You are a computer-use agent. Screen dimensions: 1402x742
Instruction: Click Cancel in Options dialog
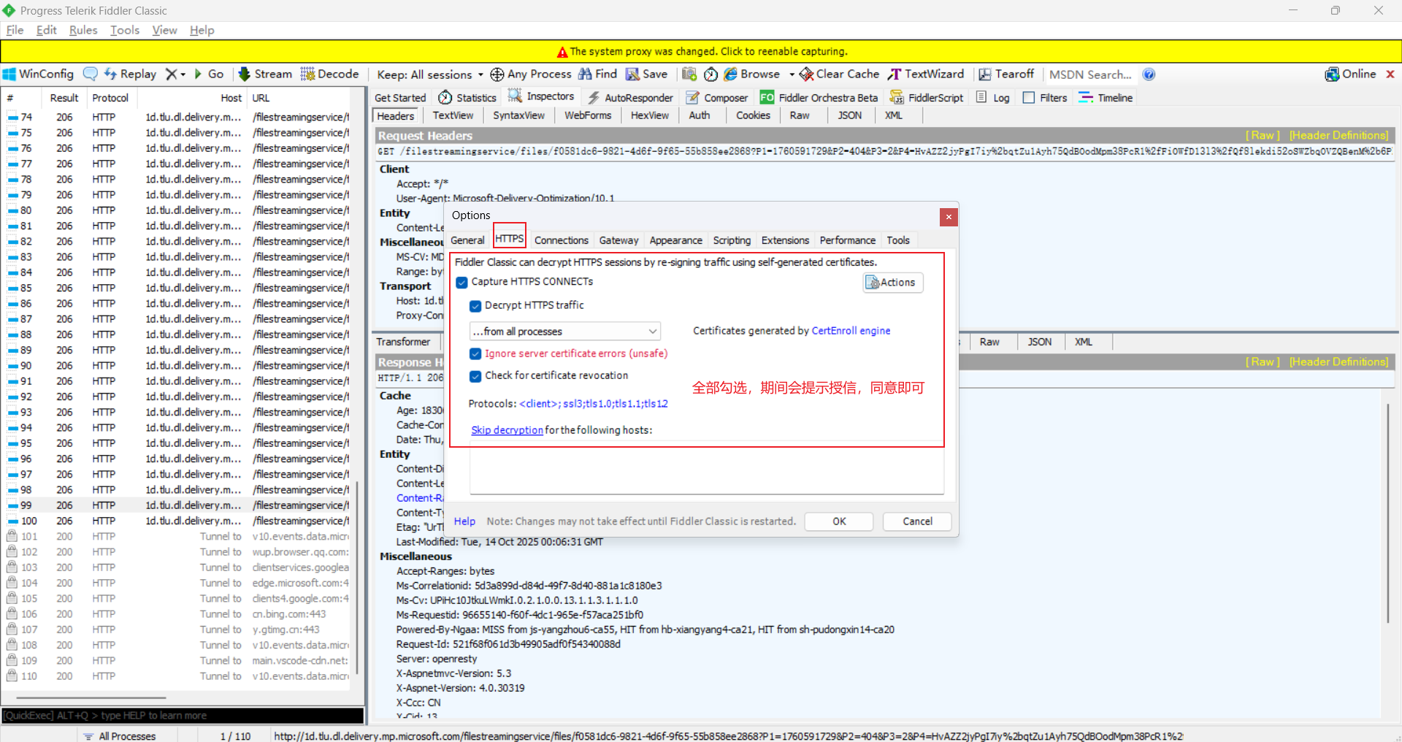coord(917,521)
